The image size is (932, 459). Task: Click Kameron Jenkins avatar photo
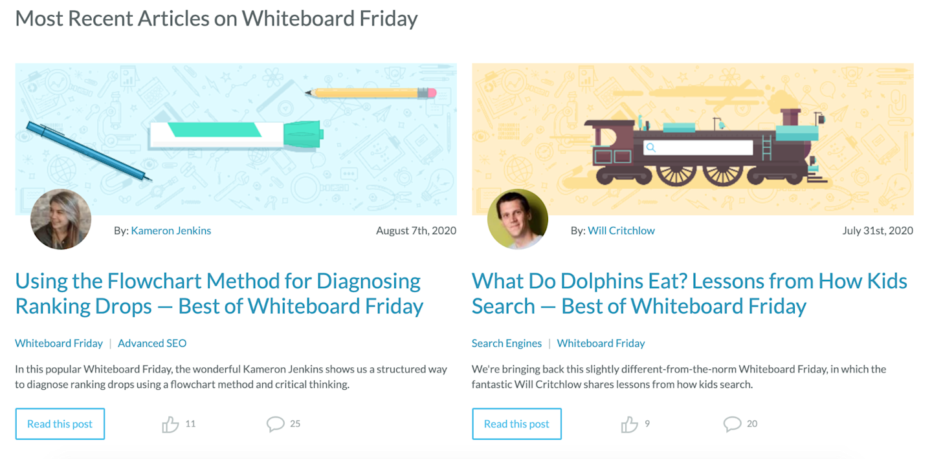point(61,219)
